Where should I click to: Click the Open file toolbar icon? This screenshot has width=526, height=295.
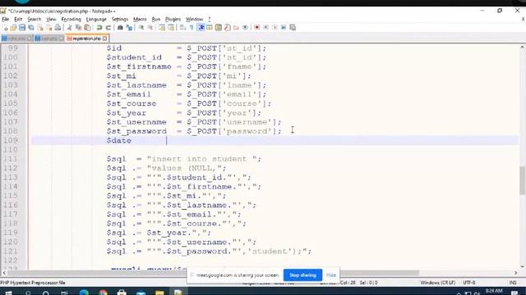13,27
